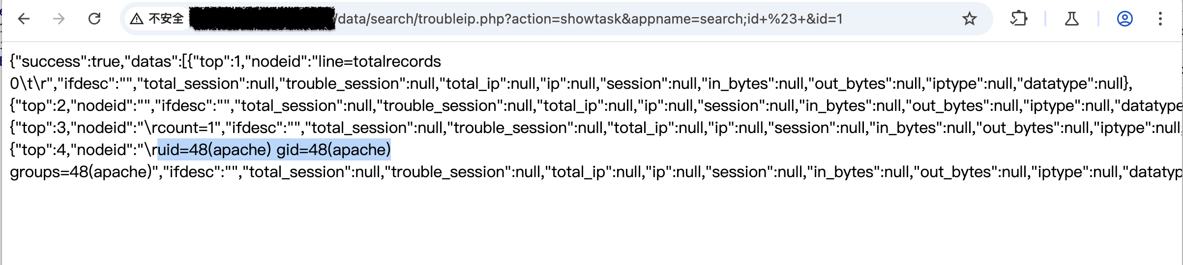Reload the current page

click(94, 19)
